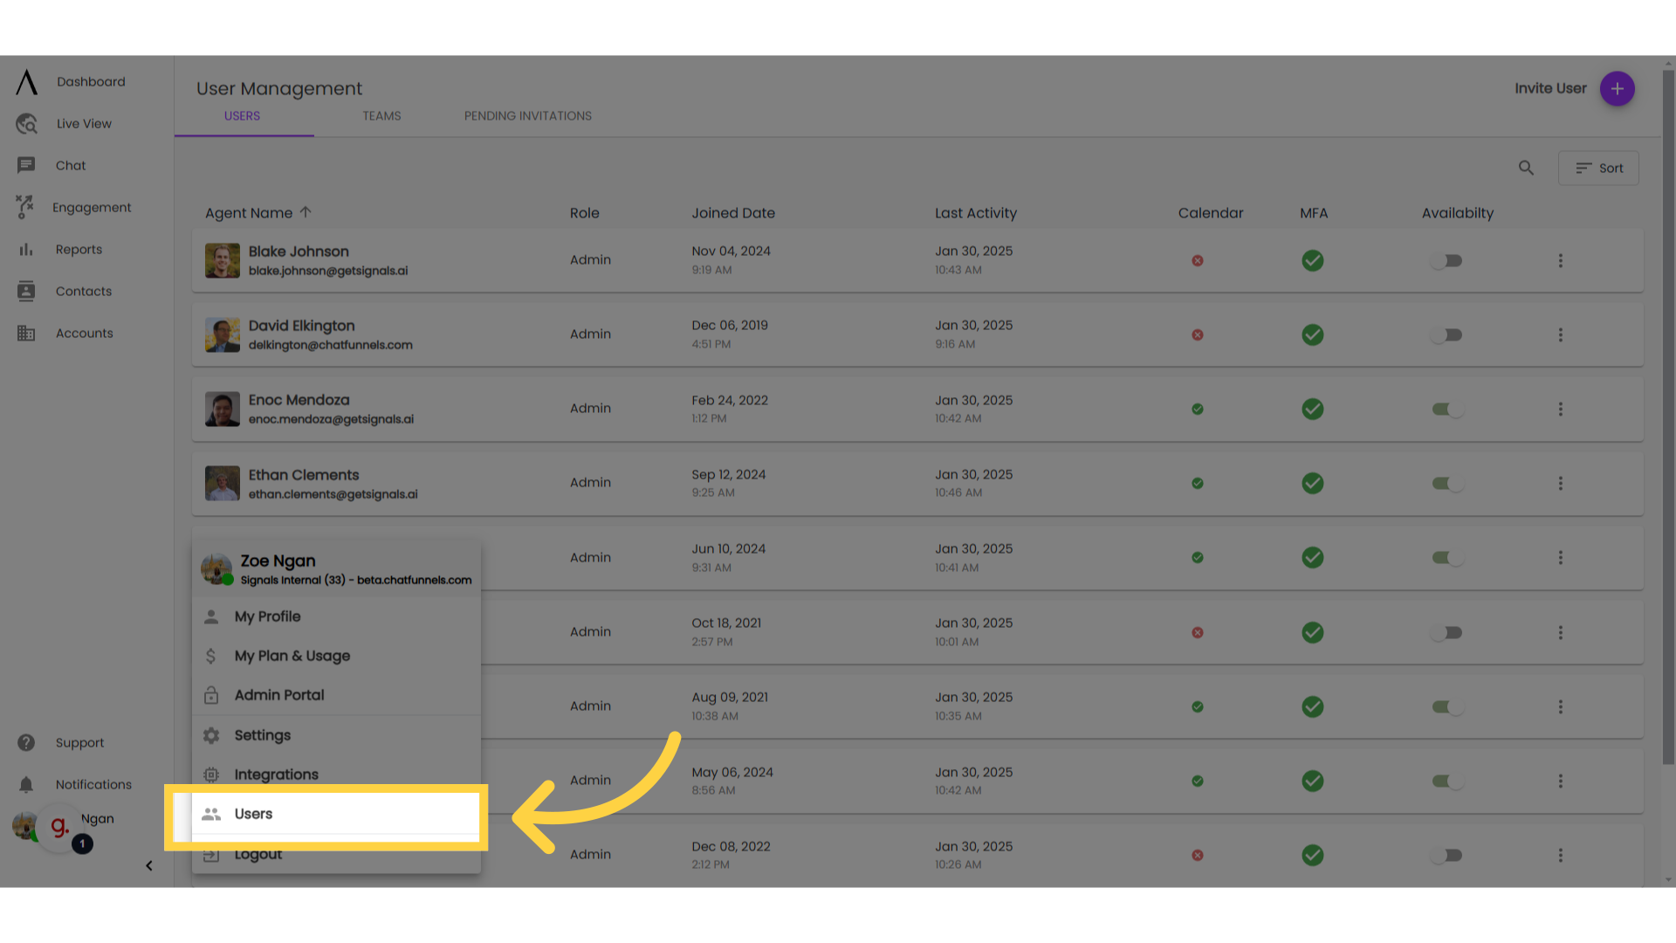Screen dimensions: 1676x943
Task: Switch to the TEAMS tab
Action: pos(381,115)
